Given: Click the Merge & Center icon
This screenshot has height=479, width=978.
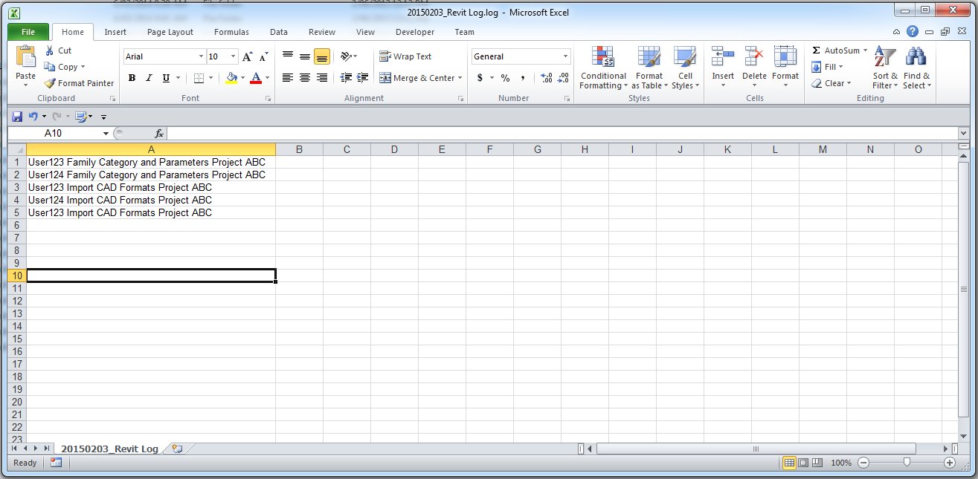Looking at the screenshot, I should point(385,78).
